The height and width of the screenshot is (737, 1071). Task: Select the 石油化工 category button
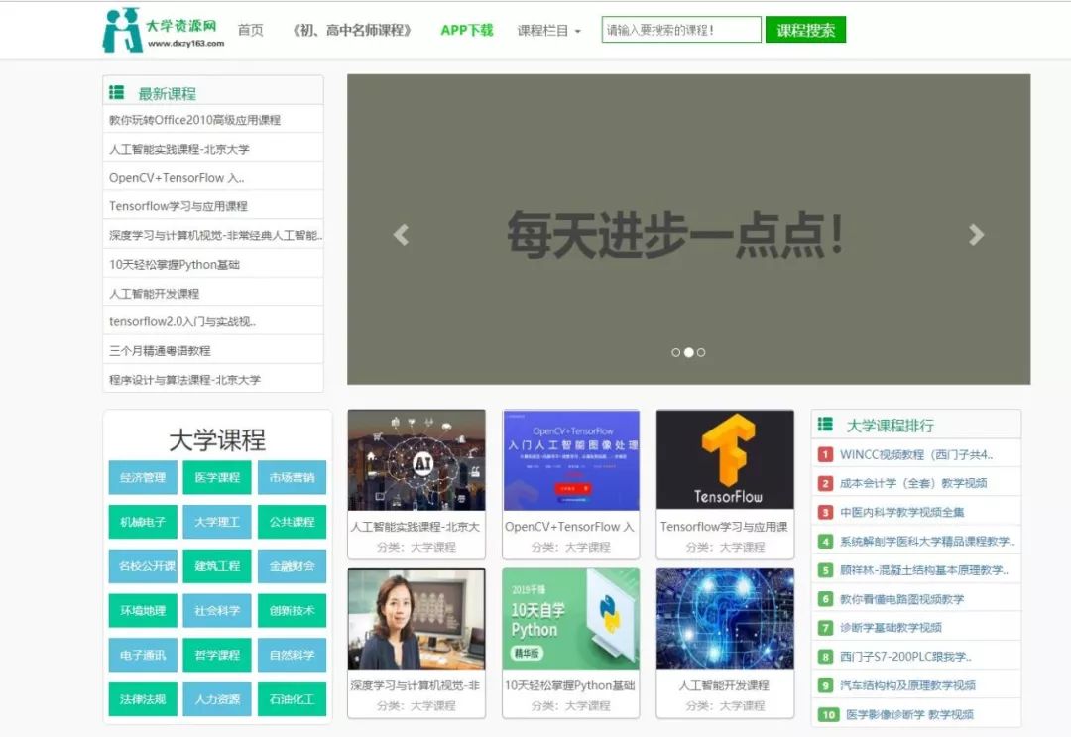293,699
